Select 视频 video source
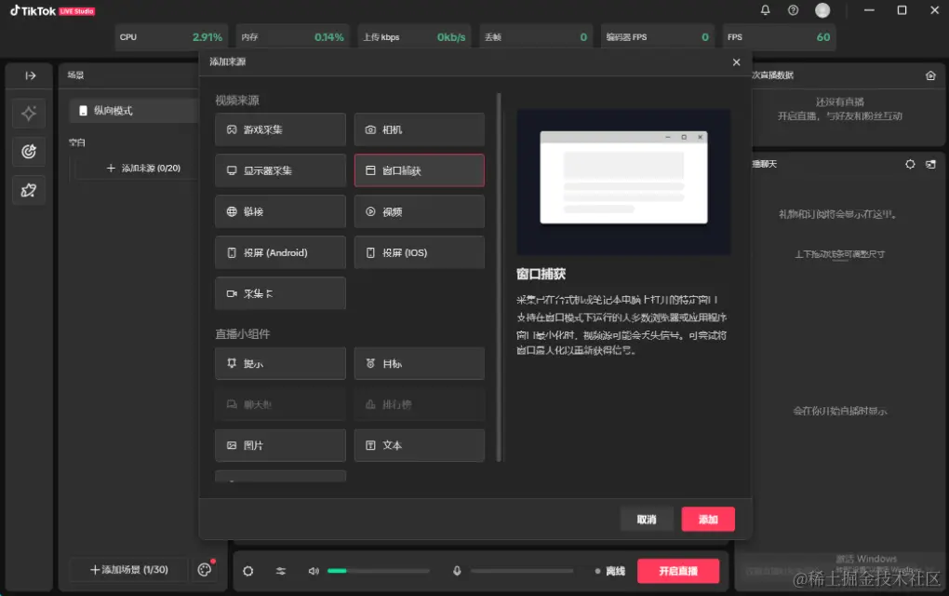The width and height of the screenshot is (949, 596). coord(419,211)
